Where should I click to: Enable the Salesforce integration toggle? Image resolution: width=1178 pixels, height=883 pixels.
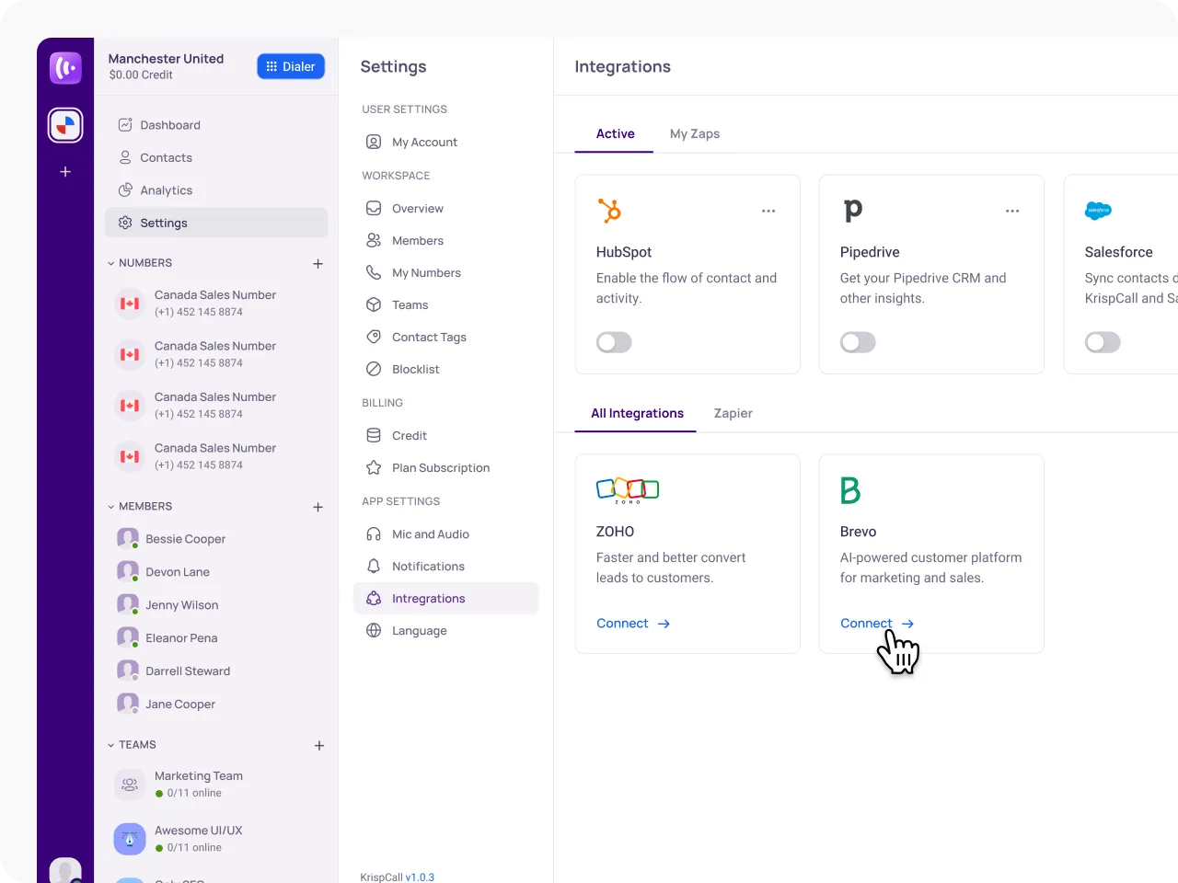tap(1103, 343)
